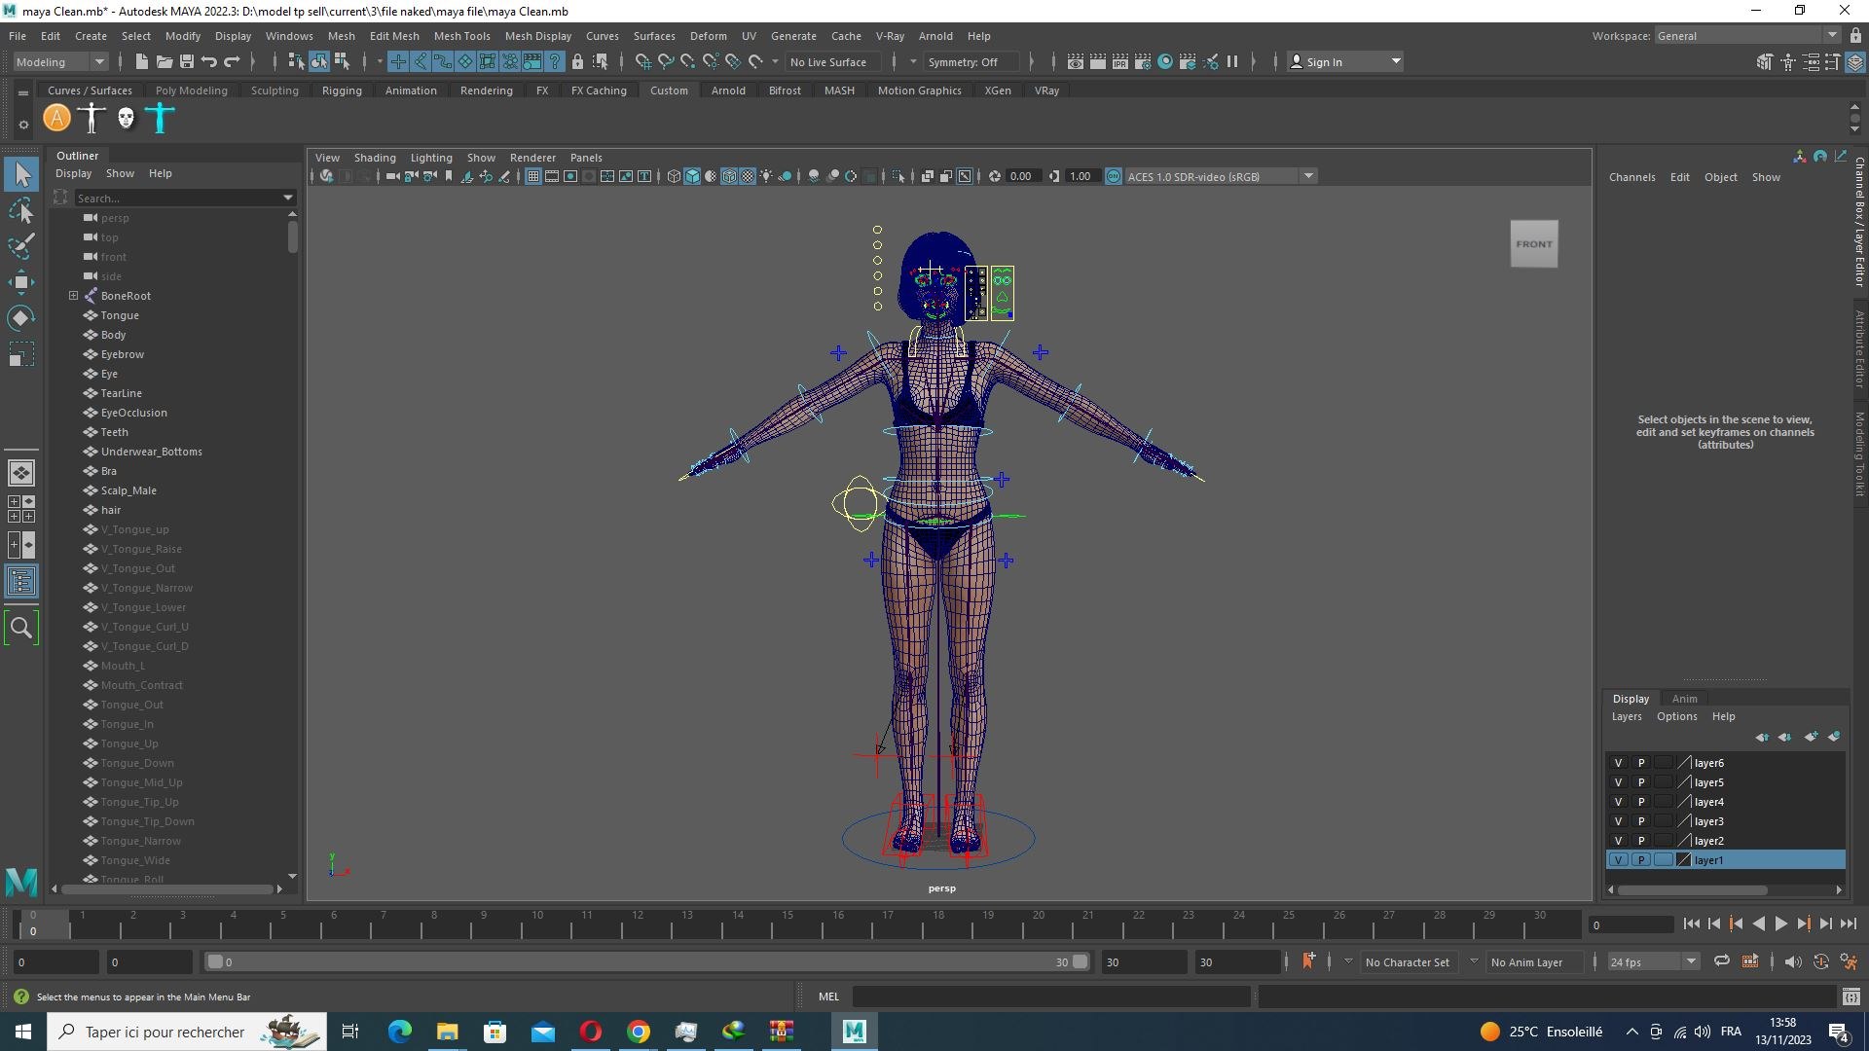Expand the BoneRoot node in Outliner
The width and height of the screenshot is (1869, 1051).
click(x=73, y=296)
